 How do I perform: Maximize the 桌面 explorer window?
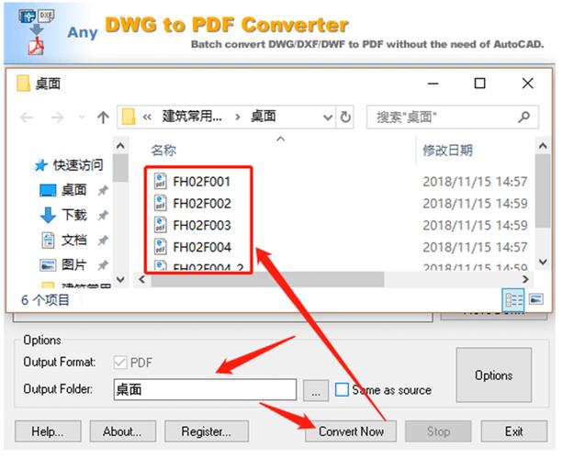click(x=479, y=84)
